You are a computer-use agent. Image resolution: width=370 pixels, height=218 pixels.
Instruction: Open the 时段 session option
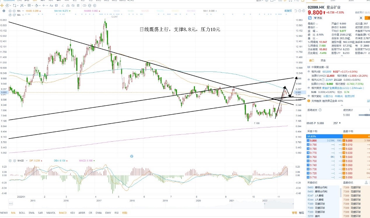pyautogui.click(x=125, y=213)
